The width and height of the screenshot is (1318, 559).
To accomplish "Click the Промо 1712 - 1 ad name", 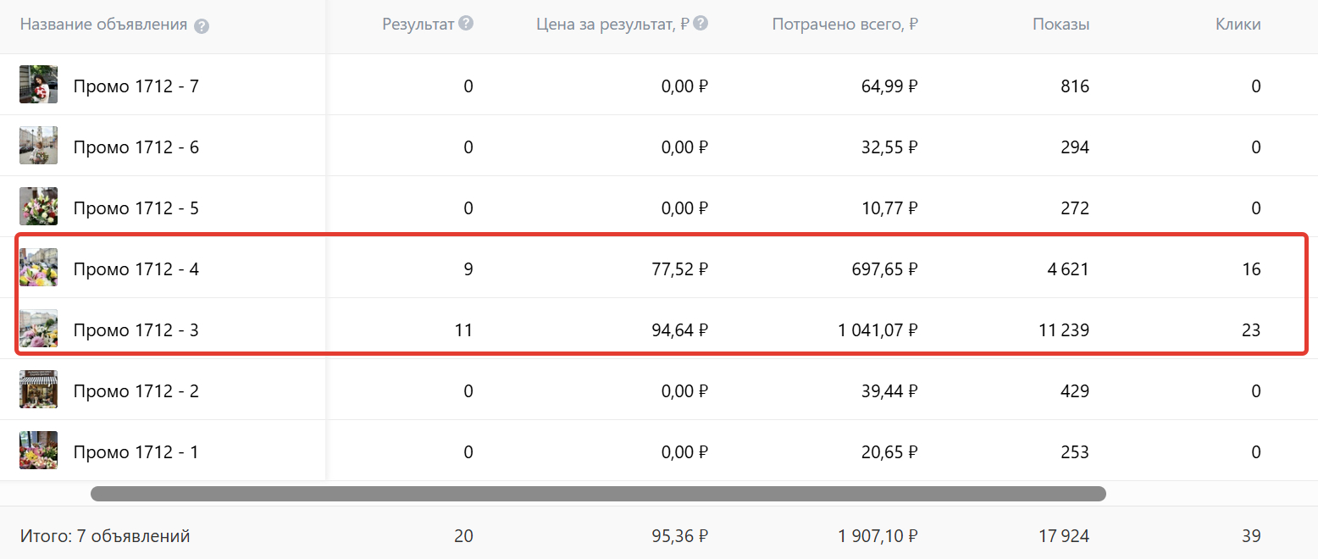I will [x=136, y=452].
